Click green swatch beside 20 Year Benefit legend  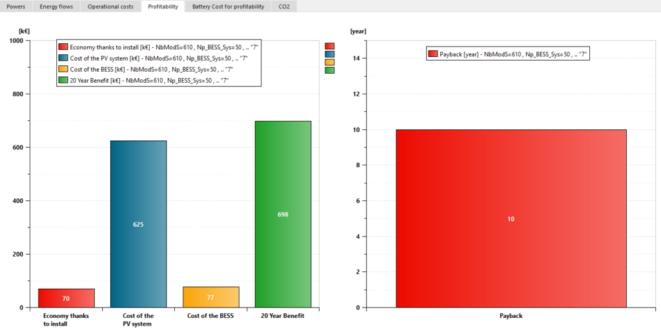pyautogui.click(x=63, y=80)
